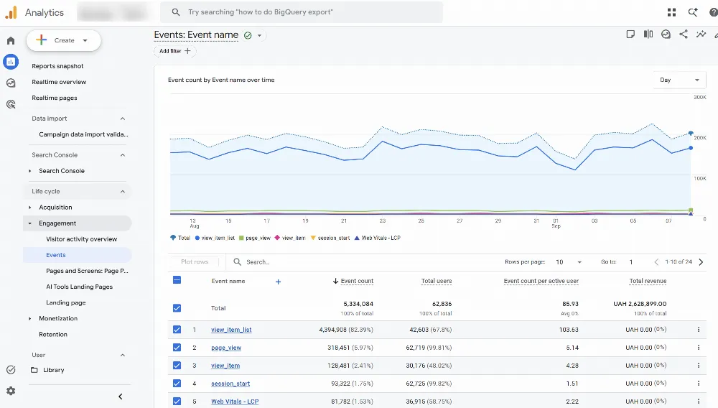Open the Library folder icon
Screen dimensions: 718x408
[34, 370]
